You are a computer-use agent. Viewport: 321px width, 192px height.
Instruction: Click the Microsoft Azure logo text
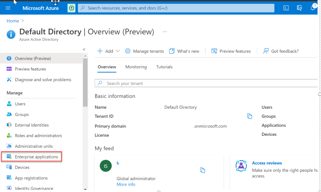(41, 8)
